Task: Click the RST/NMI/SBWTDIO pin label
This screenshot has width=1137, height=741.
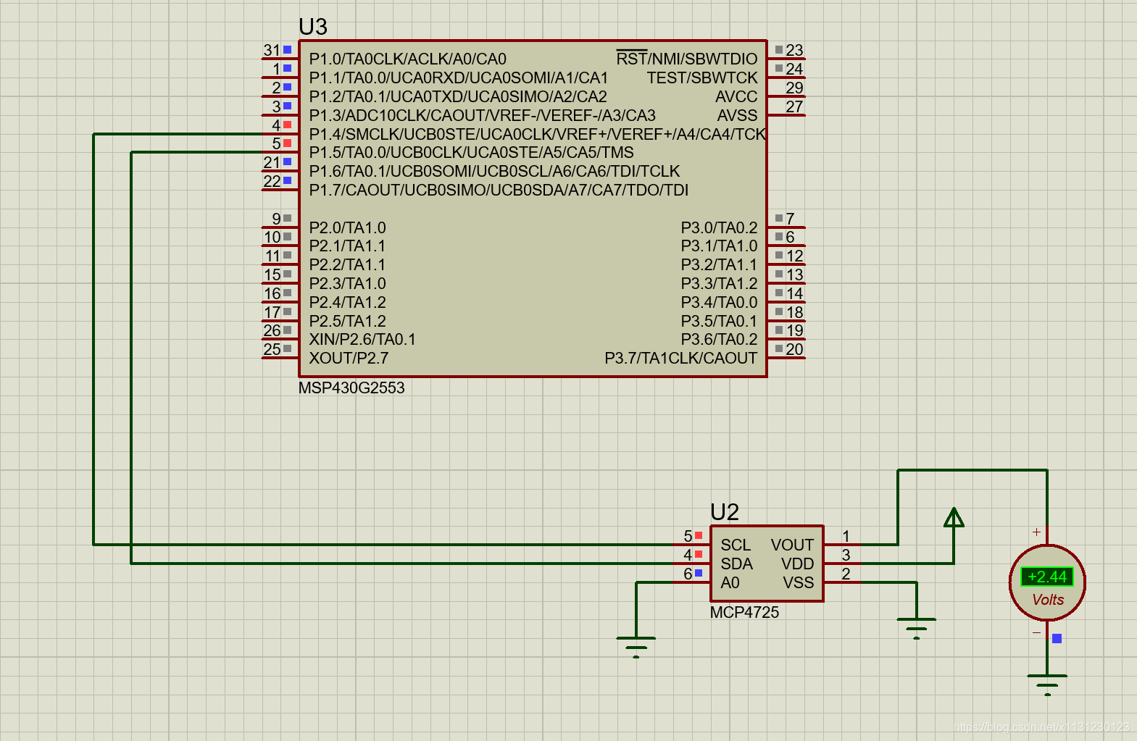Action: pos(687,59)
